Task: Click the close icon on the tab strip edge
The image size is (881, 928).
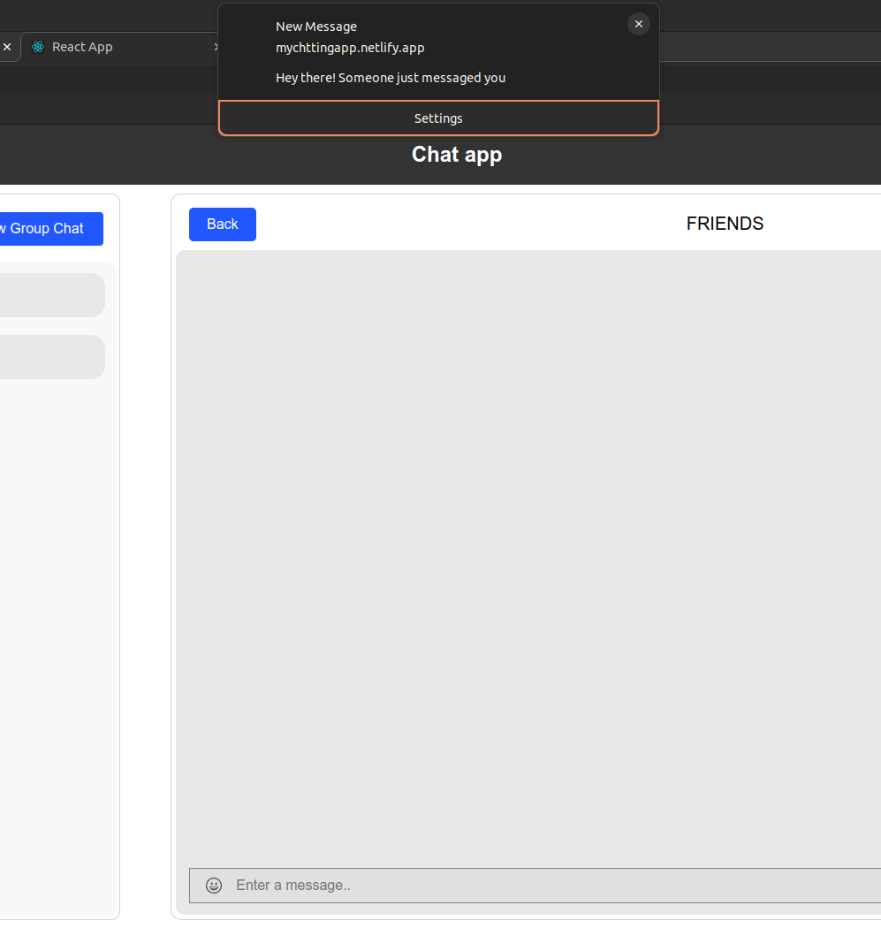Action: click(x=7, y=47)
